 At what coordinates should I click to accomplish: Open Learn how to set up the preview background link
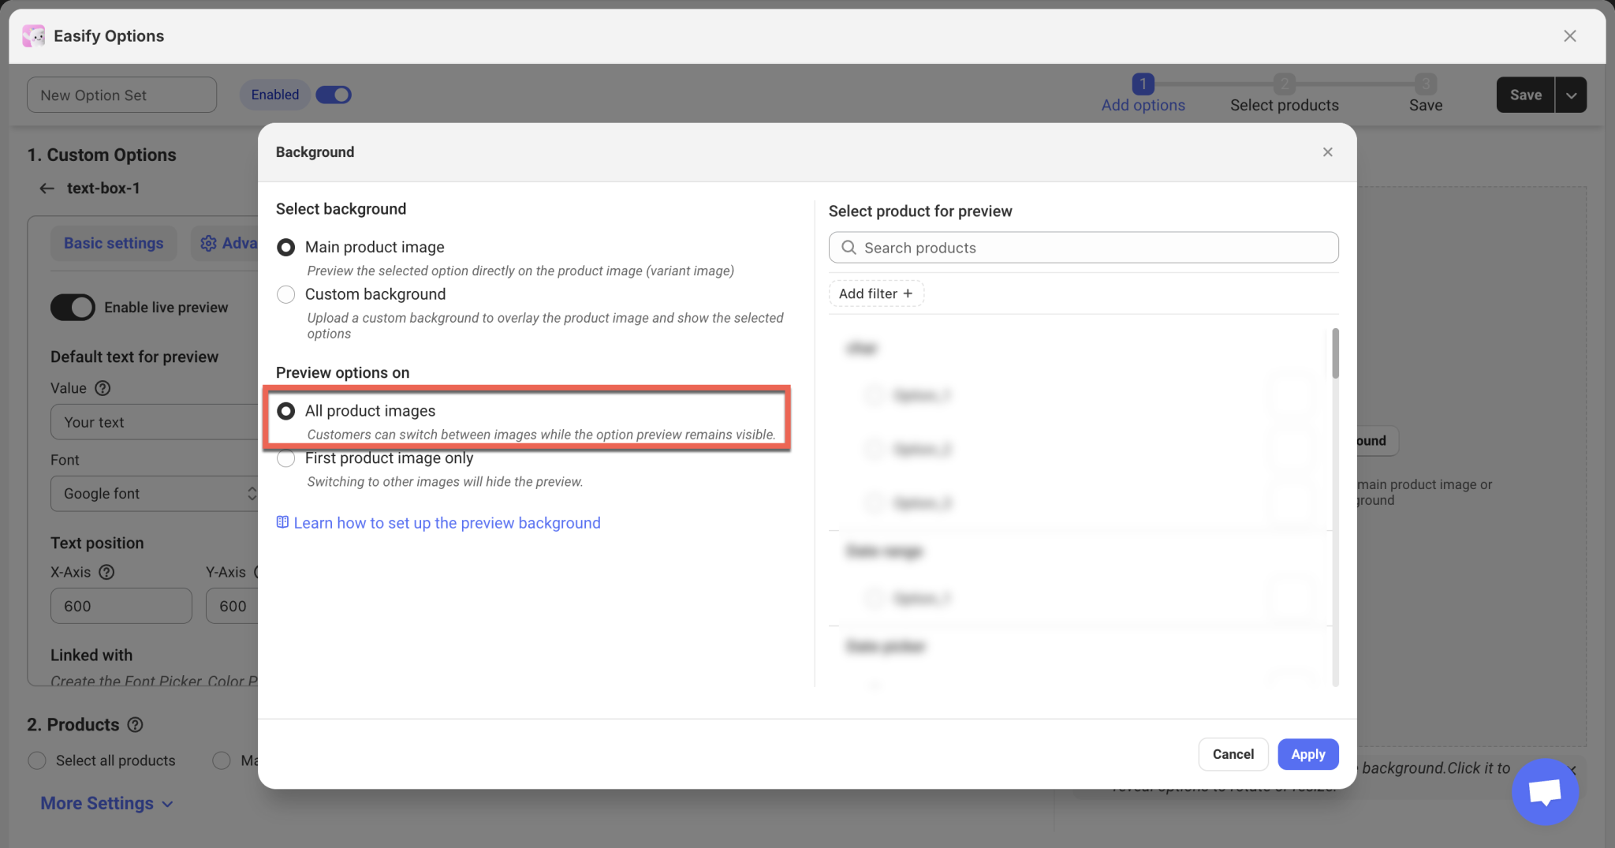(x=446, y=523)
